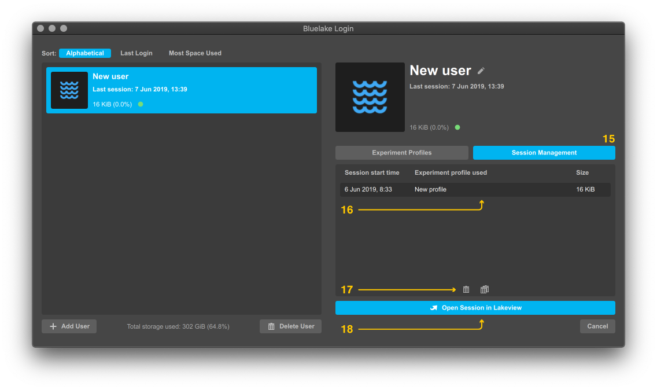The image size is (657, 390).
Task: Close the Bluelake Login window
Action: tap(40, 28)
